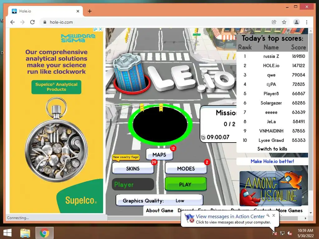Go back to previous page
The width and height of the screenshot is (319, 239).
click(12, 22)
